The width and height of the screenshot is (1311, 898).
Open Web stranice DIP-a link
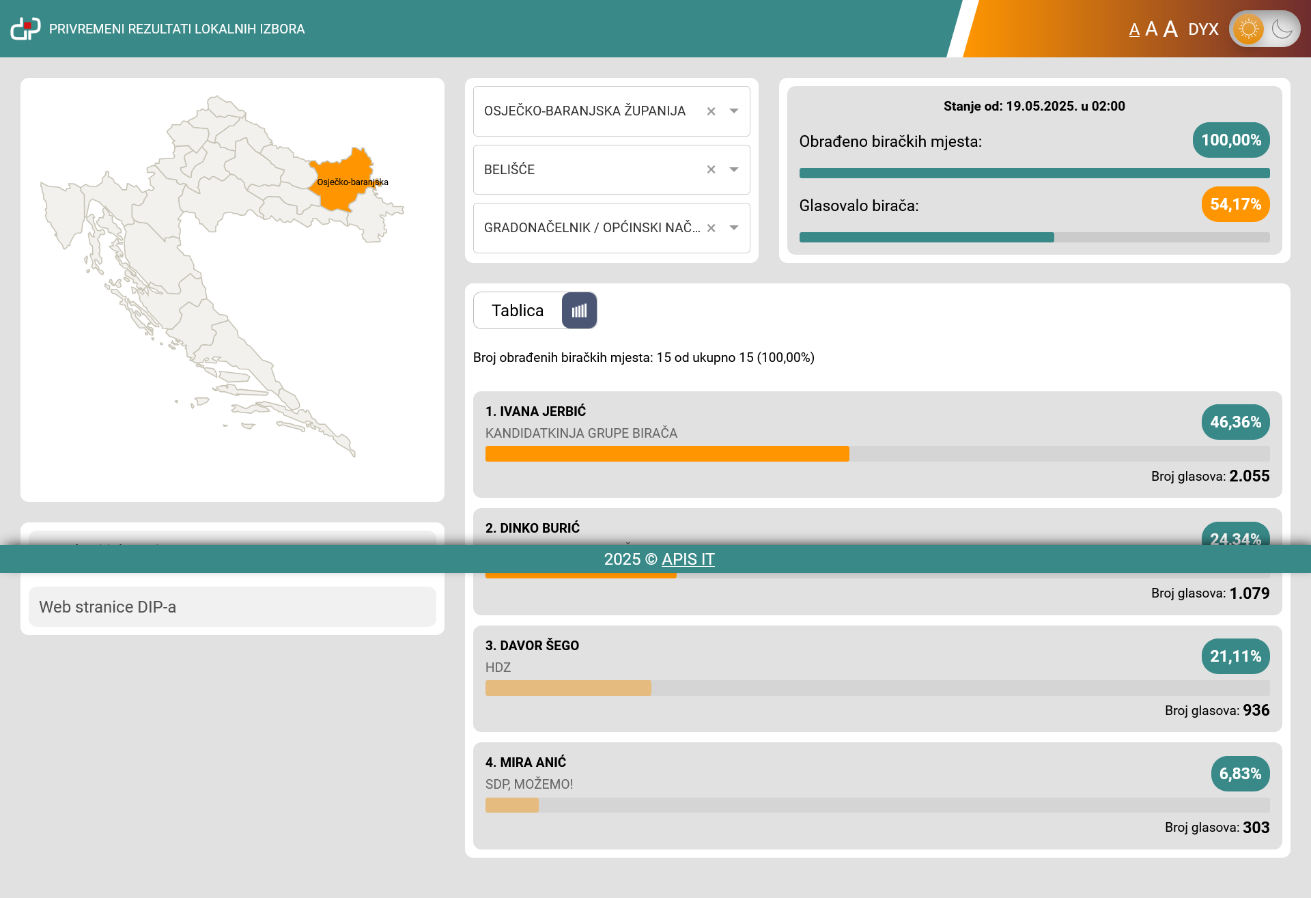108,607
